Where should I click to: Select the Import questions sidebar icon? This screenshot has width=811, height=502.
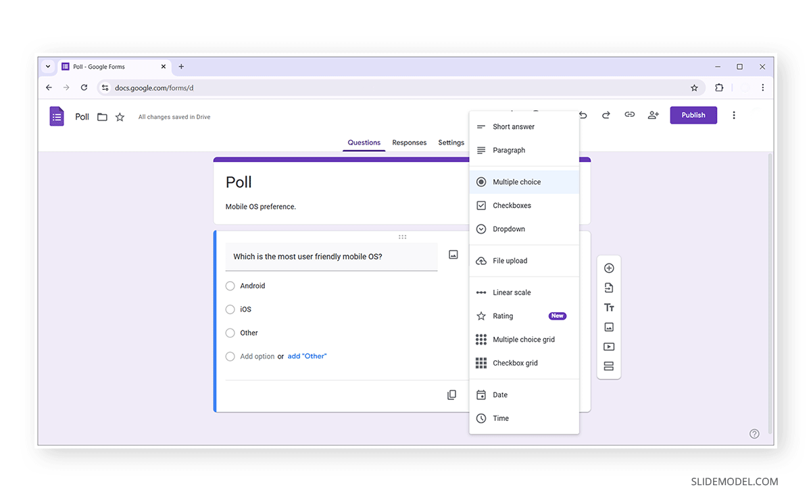tap(609, 287)
